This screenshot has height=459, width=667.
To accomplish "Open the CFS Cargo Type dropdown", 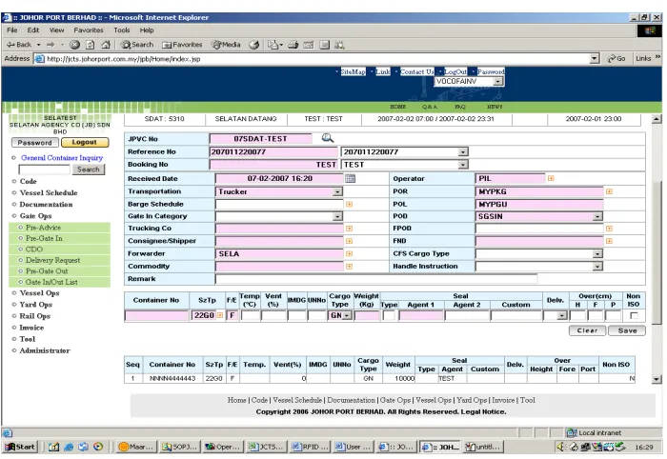I will point(597,253).
